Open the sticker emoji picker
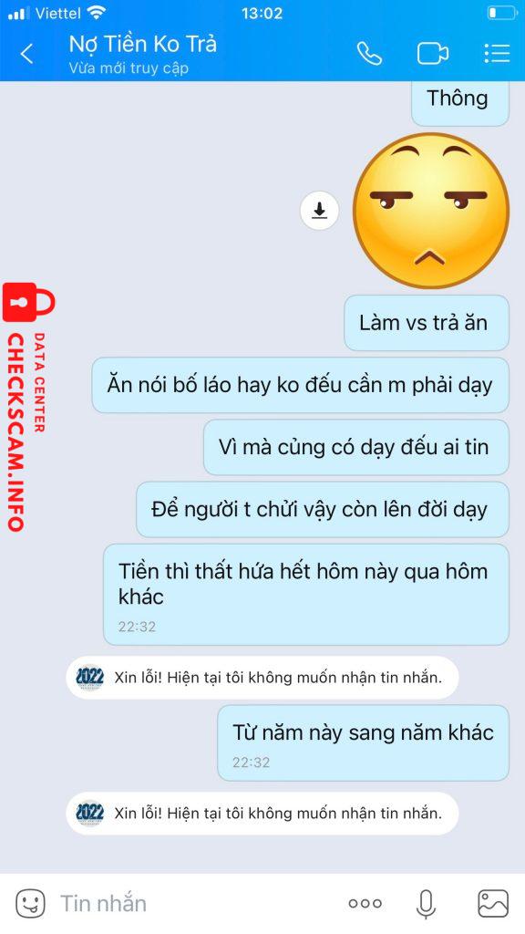Screen dimensions: 525x934 coord(30,904)
